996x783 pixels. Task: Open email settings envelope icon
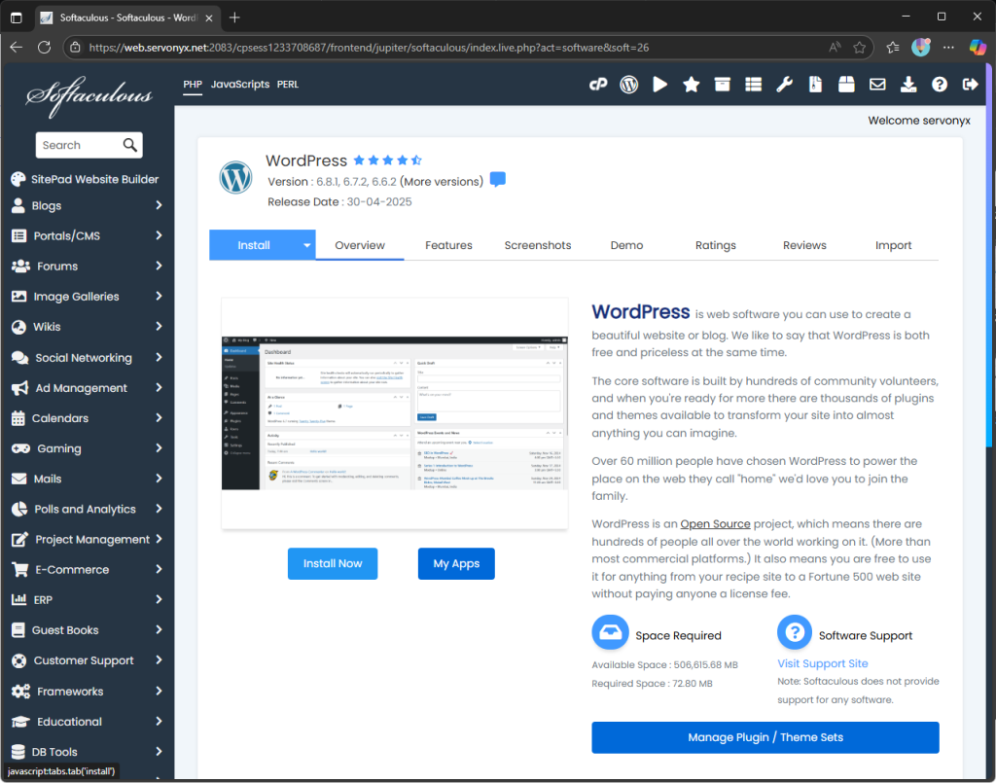[x=877, y=85]
